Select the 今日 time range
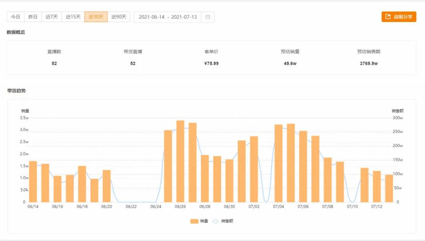The height and width of the screenshot is (241, 425). point(15,17)
